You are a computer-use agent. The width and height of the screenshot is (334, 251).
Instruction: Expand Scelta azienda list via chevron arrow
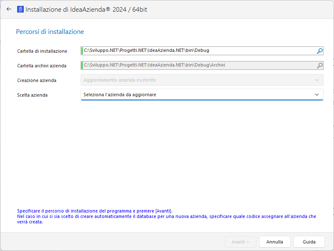(x=317, y=95)
